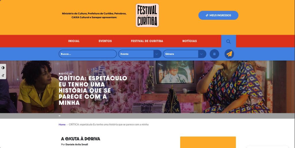Click the Meus Ingressos button
Screen dimensions: 295x148
point(218,16)
